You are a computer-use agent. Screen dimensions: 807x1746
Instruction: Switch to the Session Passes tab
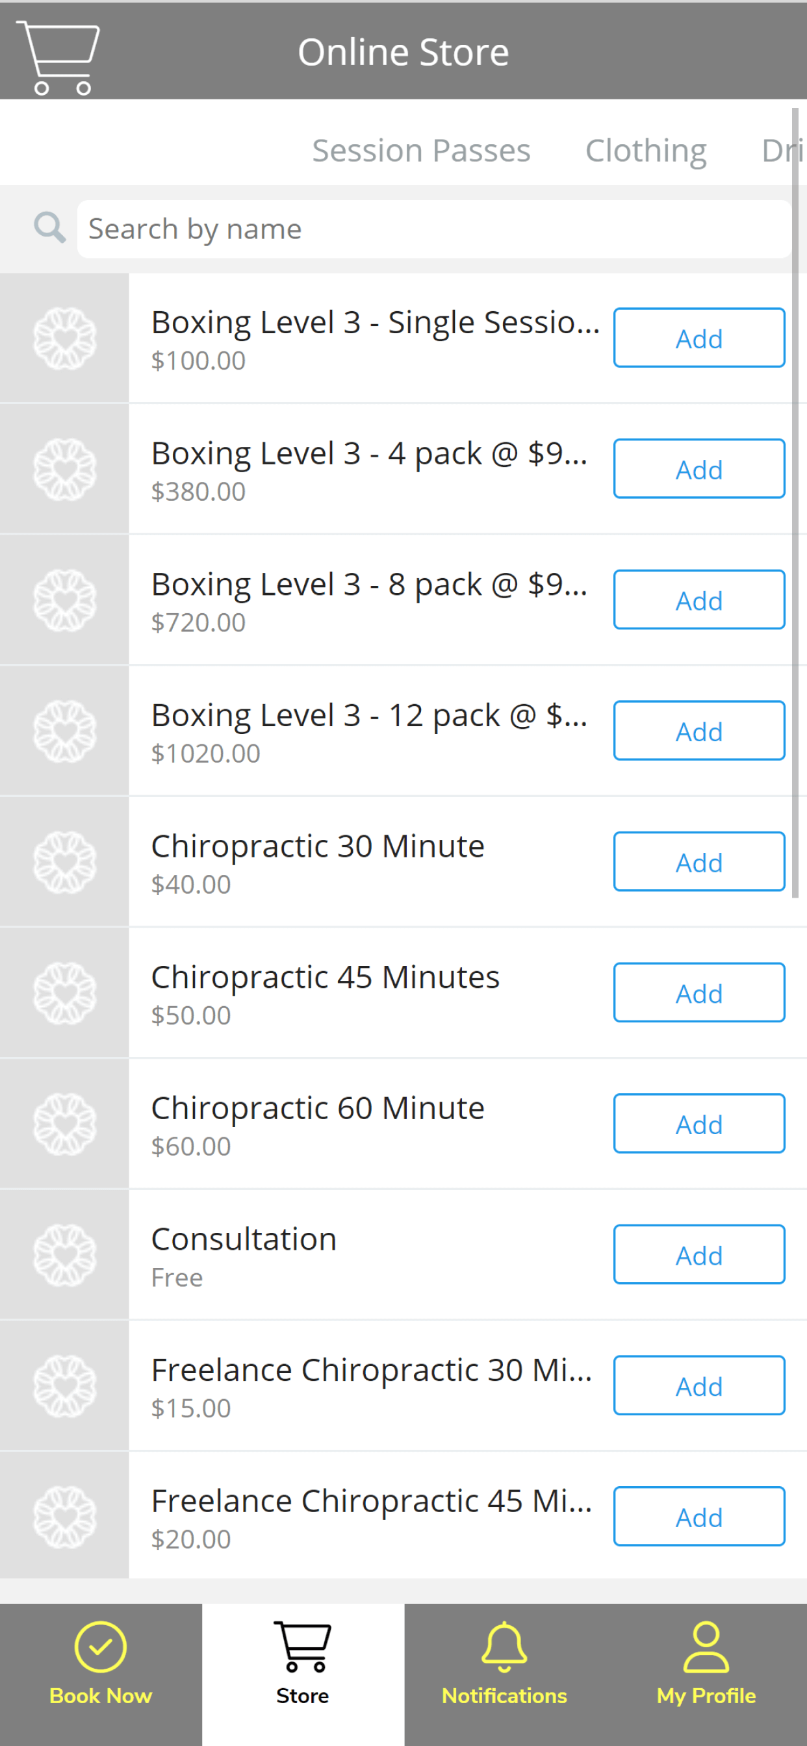[x=421, y=150]
